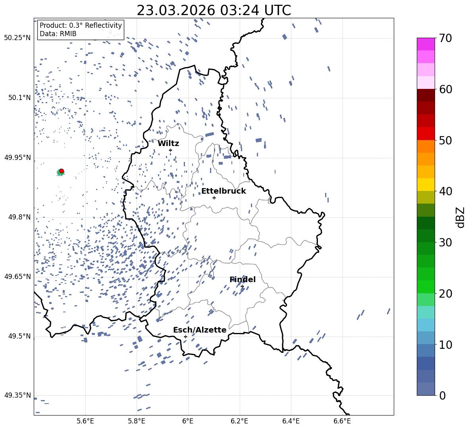
Task: Click the Product 0.3° Reflectivity info text
Action: click(81, 25)
